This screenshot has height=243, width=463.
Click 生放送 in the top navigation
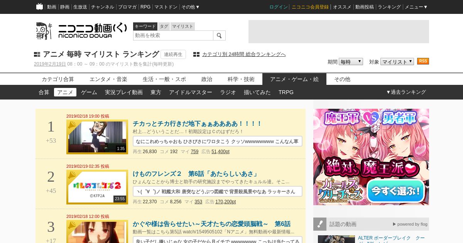(x=80, y=7)
